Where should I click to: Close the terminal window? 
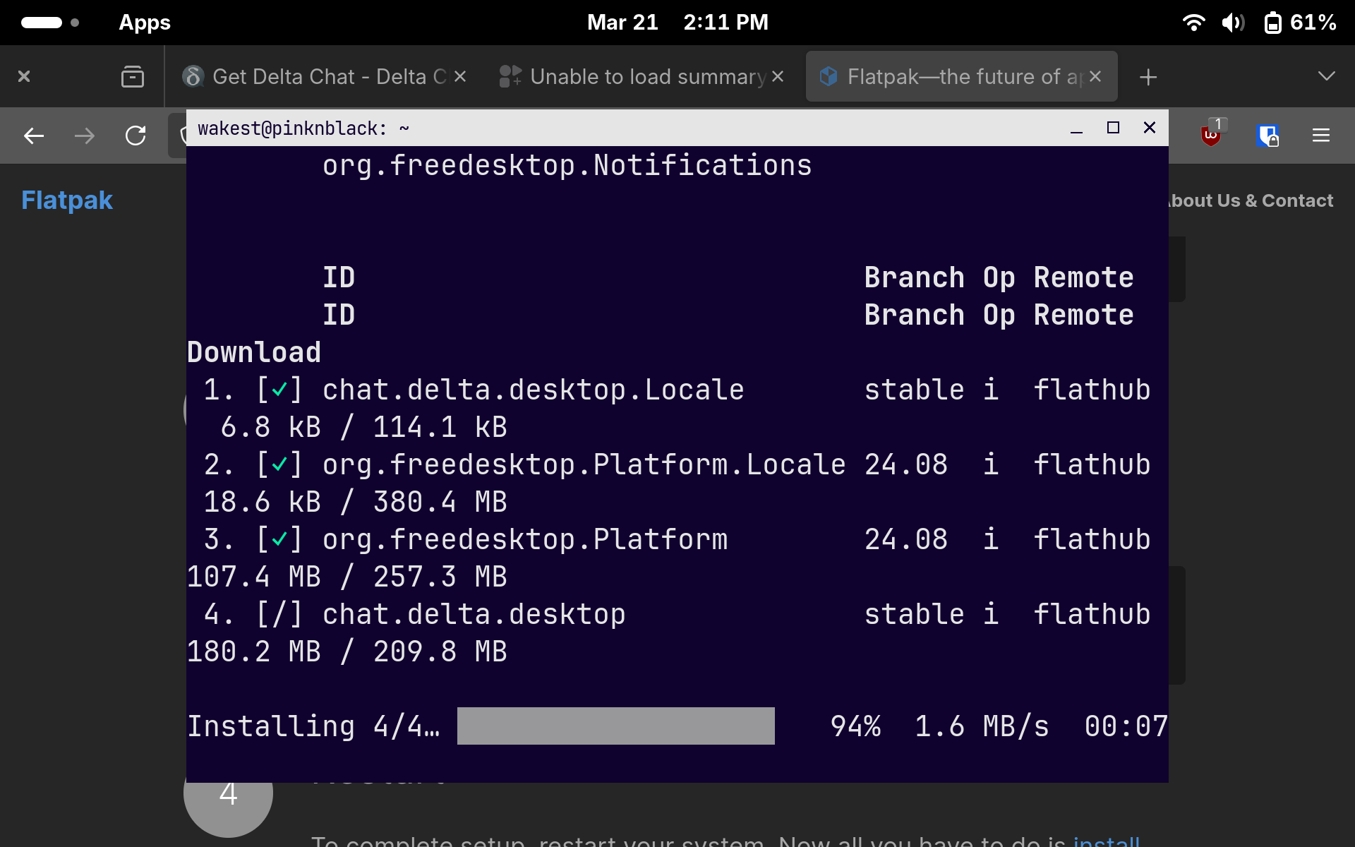click(1150, 128)
